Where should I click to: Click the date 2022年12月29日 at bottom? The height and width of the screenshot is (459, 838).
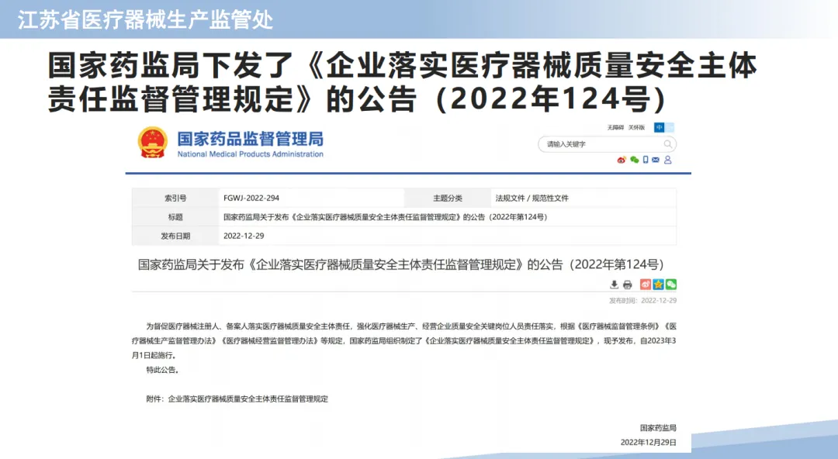648,443
